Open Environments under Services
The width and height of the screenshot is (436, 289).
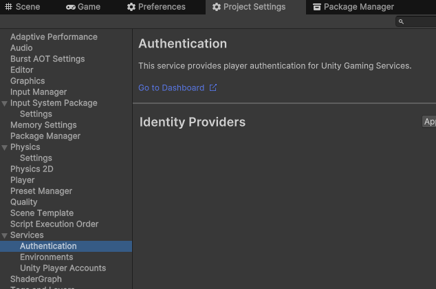tap(47, 257)
